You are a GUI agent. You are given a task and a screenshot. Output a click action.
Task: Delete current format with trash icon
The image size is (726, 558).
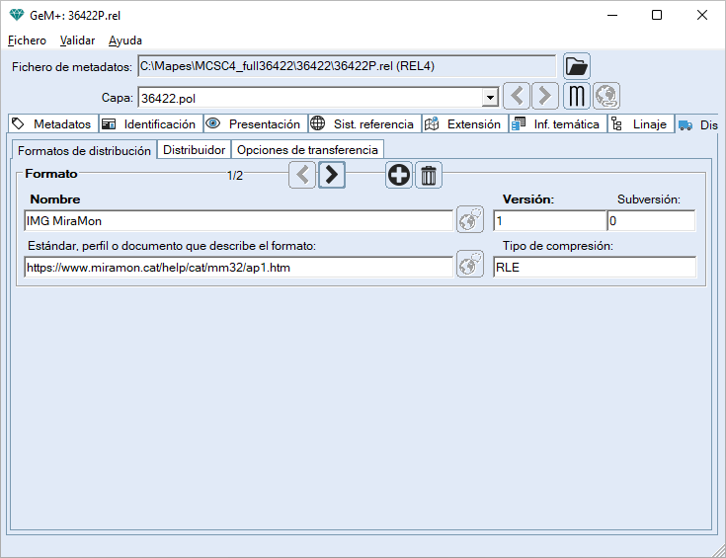click(x=429, y=176)
